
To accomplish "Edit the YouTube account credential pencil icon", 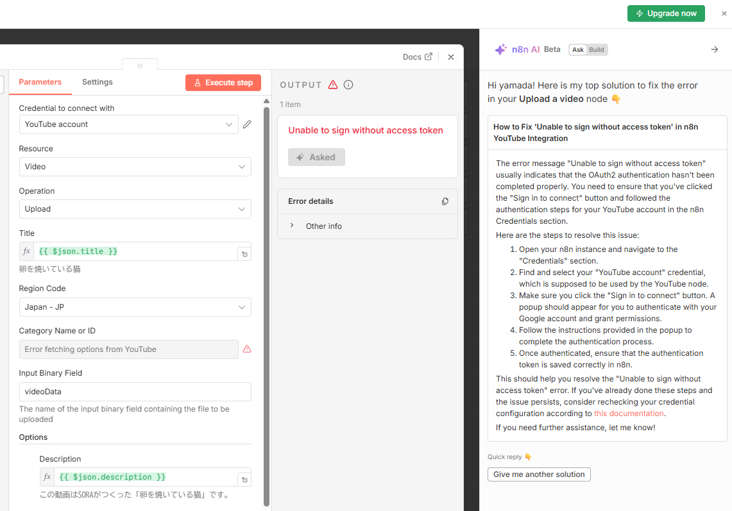I will 247,124.
